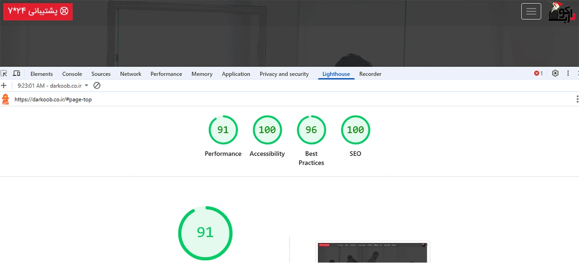The height and width of the screenshot is (263, 579).
Task: Open the DevTools customize three-dot menu
Action: click(568, 74)
